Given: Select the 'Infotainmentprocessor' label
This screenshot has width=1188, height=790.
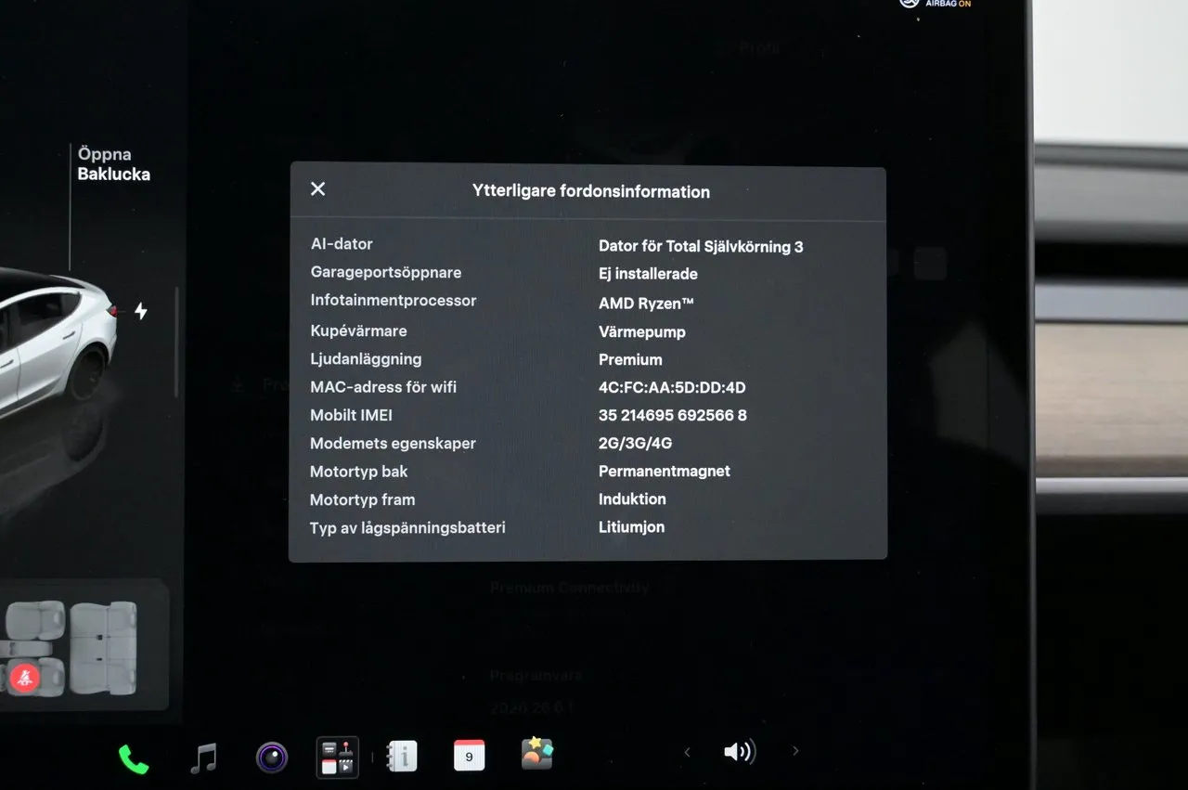Looking at the screenshot, I should (x=394, y=301).
